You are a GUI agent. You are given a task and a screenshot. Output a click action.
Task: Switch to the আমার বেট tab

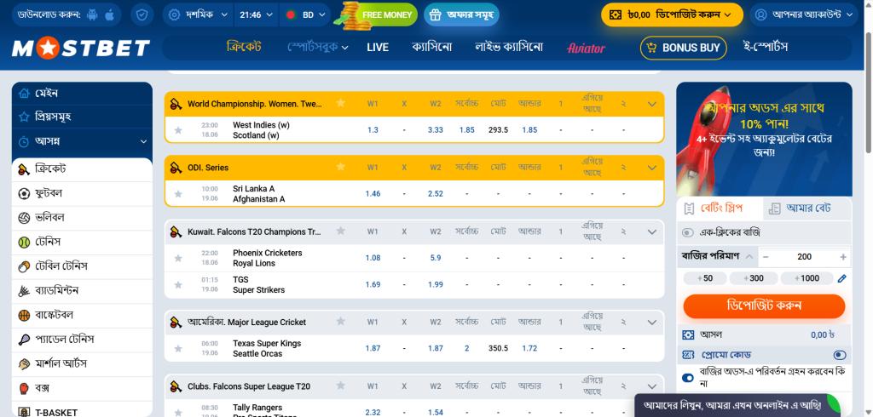807,208
